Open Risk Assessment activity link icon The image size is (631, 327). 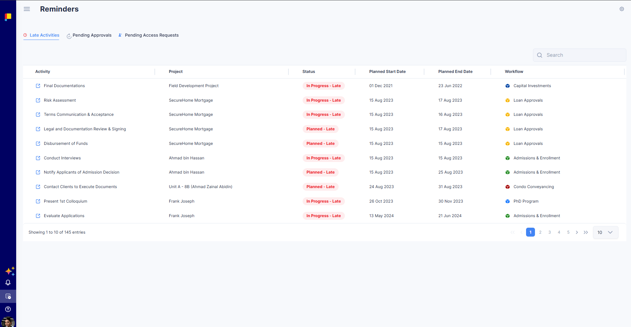[38, 100]
